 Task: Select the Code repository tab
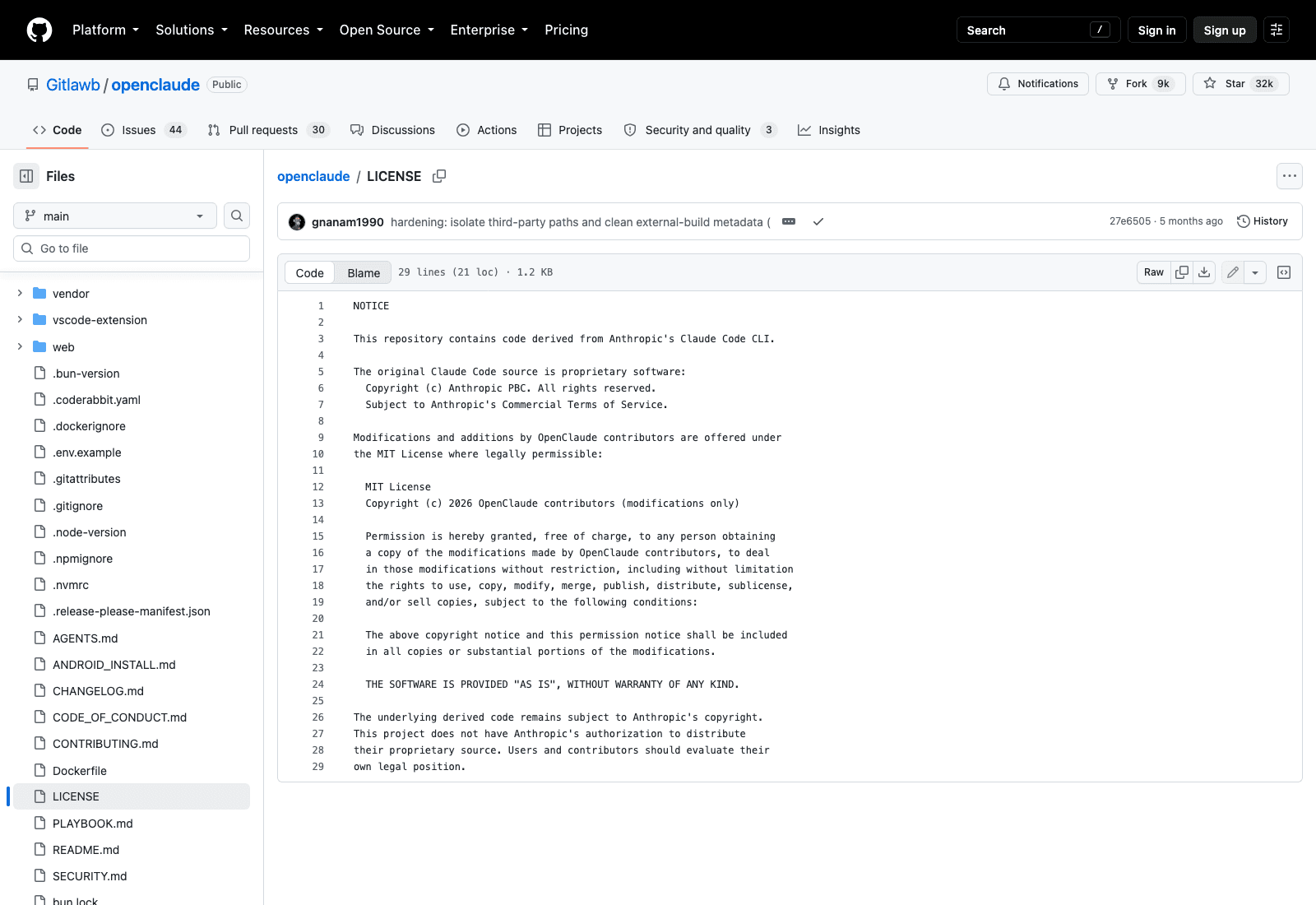(x=58, y=130)
